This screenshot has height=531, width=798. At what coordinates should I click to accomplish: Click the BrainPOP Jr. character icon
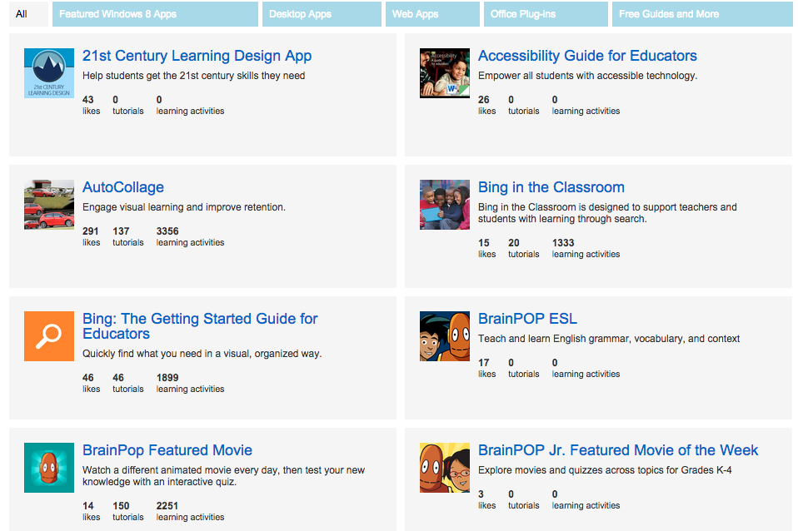click(445, 468)
